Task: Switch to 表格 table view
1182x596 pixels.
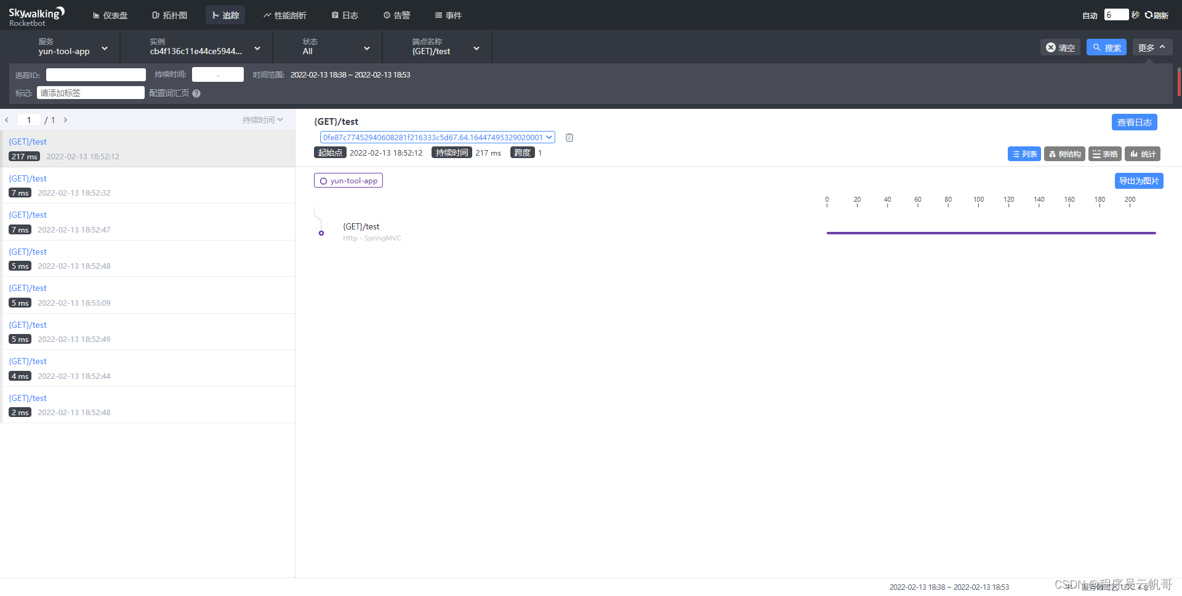Action: click(1104, 154)
